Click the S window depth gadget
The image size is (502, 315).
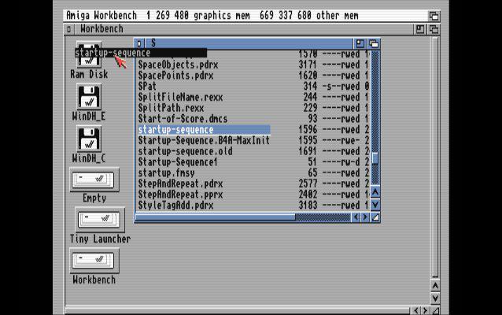coord(374,43)
